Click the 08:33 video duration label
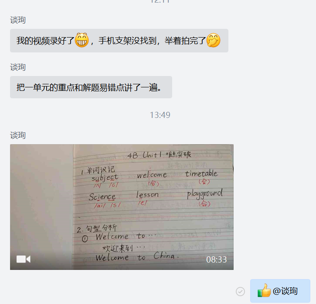316x304 pixels. point(217,259)
